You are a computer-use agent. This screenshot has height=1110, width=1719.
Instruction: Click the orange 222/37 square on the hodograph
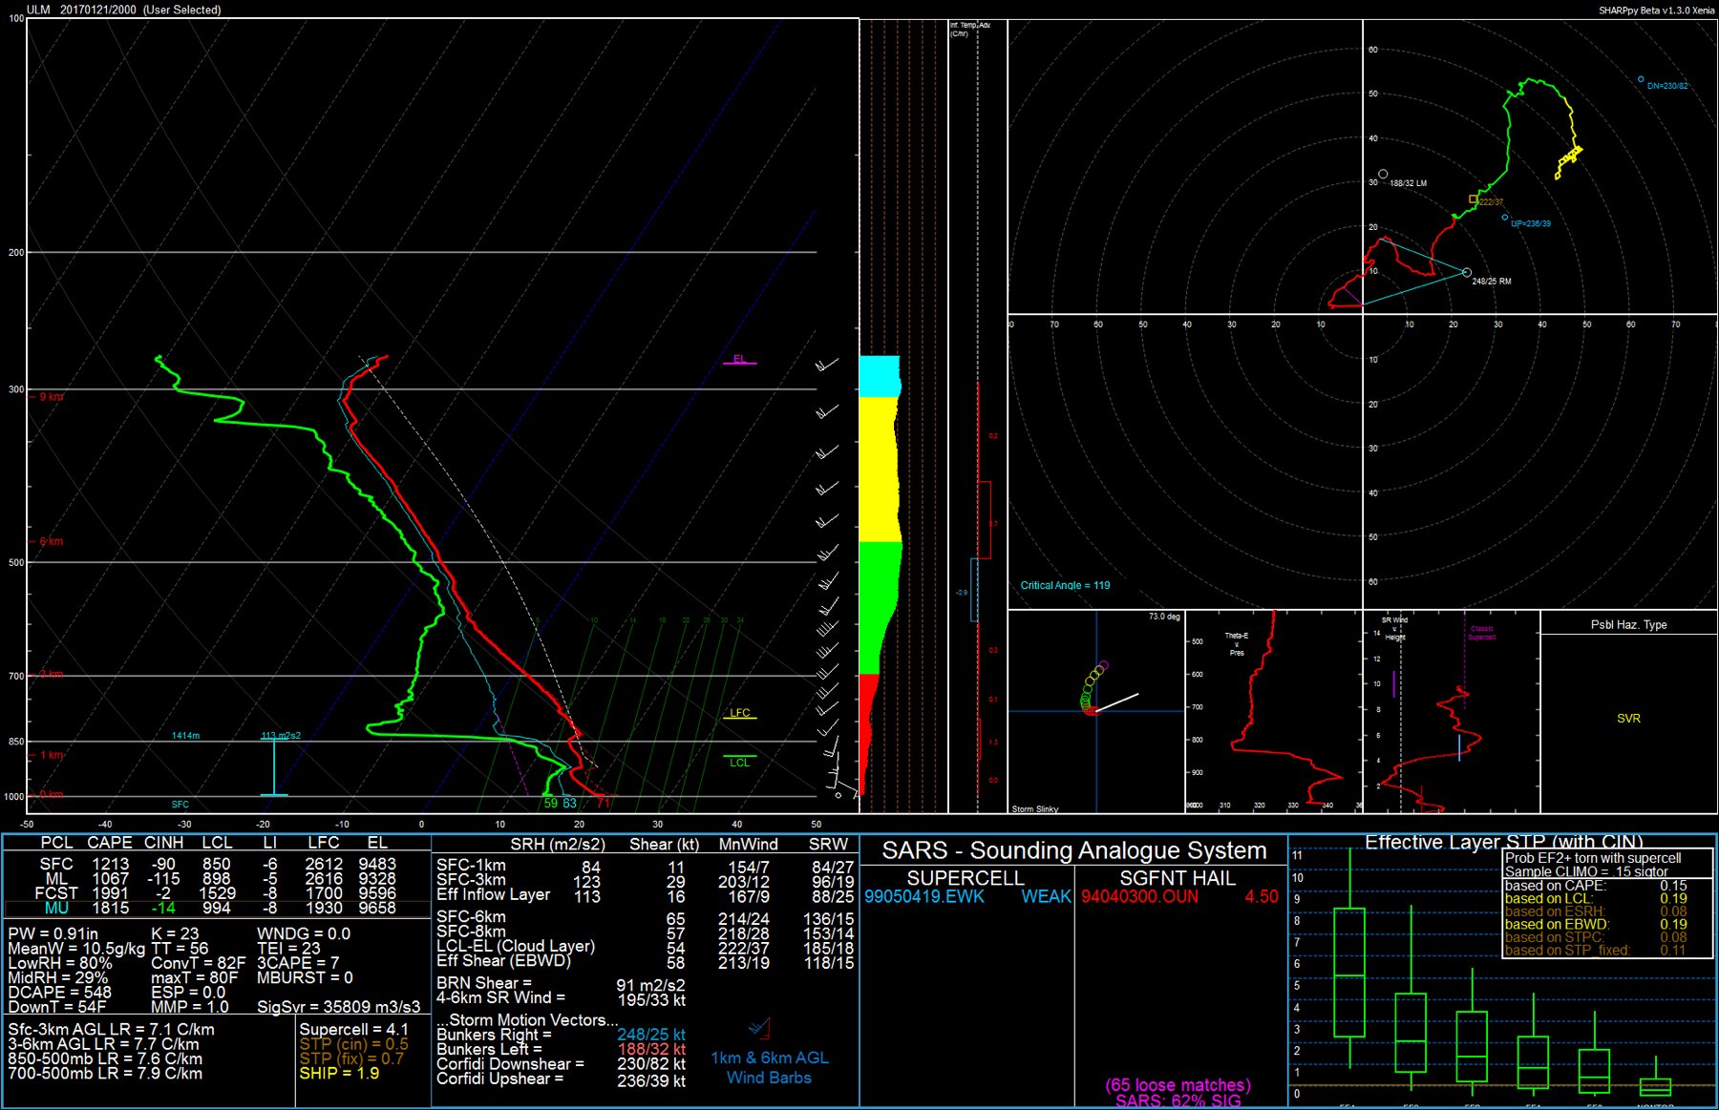(1473, 199)
